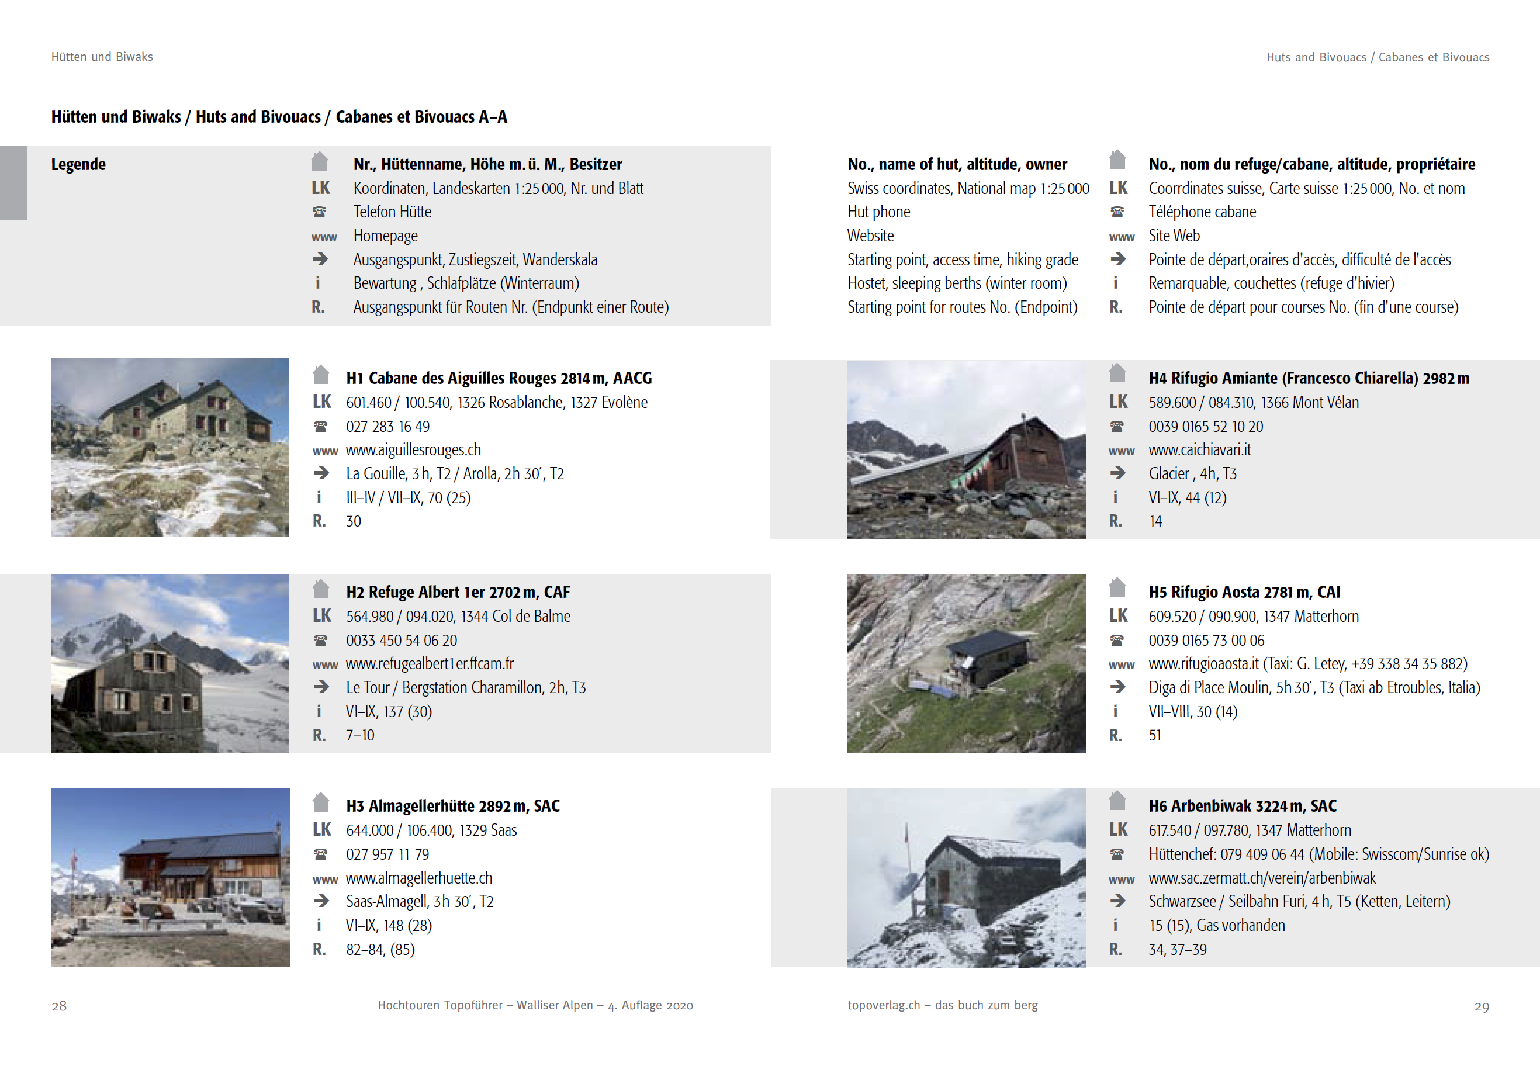Viewport: 1540px width, 1066px height.
Task: Click the coordinates 589.600 / 084.310, 1366 Mont Vélan
Action: (x=1254, y=402)
